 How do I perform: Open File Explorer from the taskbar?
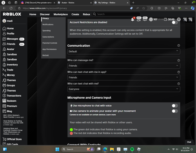point(112,149)
